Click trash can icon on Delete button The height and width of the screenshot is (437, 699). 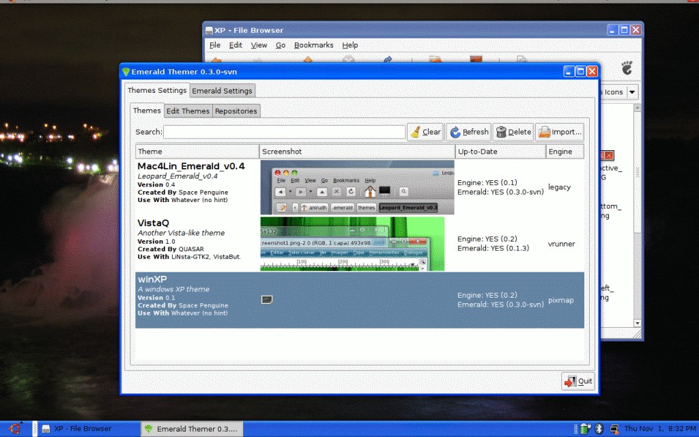(x=501, y=132)
